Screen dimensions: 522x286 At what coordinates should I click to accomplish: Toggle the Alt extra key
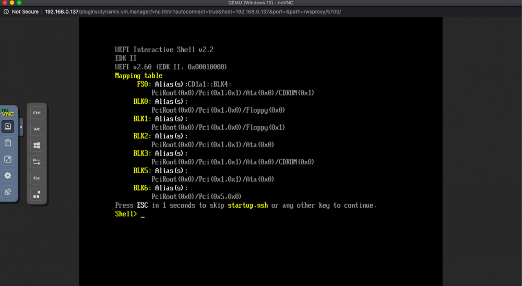[x=37, y=129]
